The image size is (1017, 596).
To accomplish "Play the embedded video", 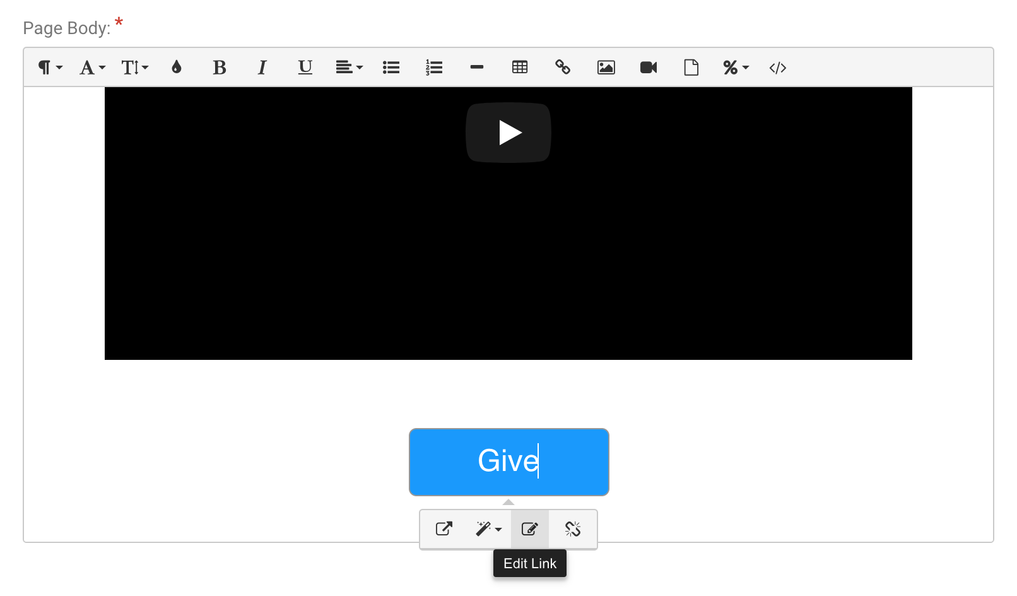I will (508, 133).
